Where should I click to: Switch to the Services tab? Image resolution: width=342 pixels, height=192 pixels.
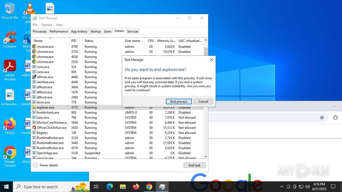coord(133,31)
